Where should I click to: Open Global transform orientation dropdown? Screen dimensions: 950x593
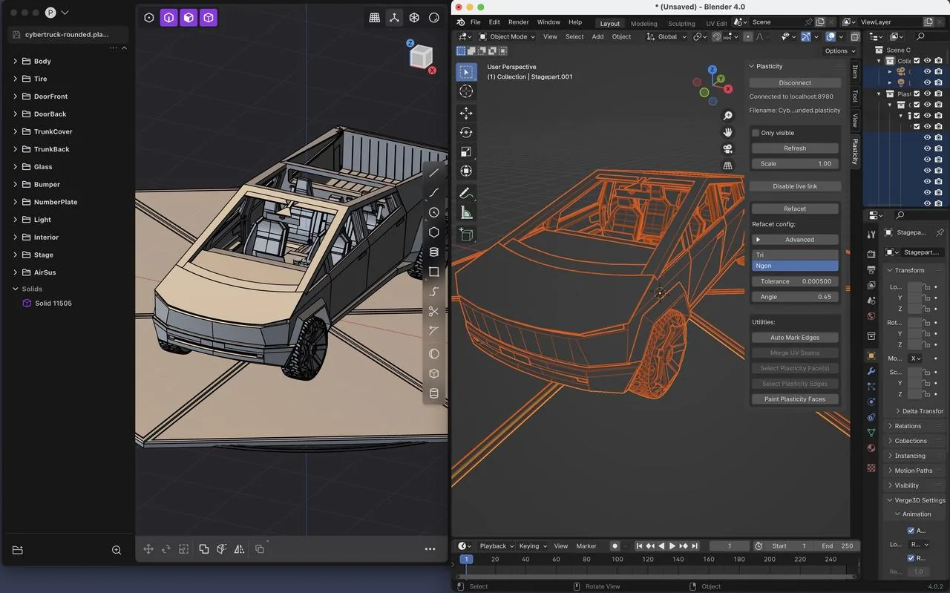click(x=666, y=36)
